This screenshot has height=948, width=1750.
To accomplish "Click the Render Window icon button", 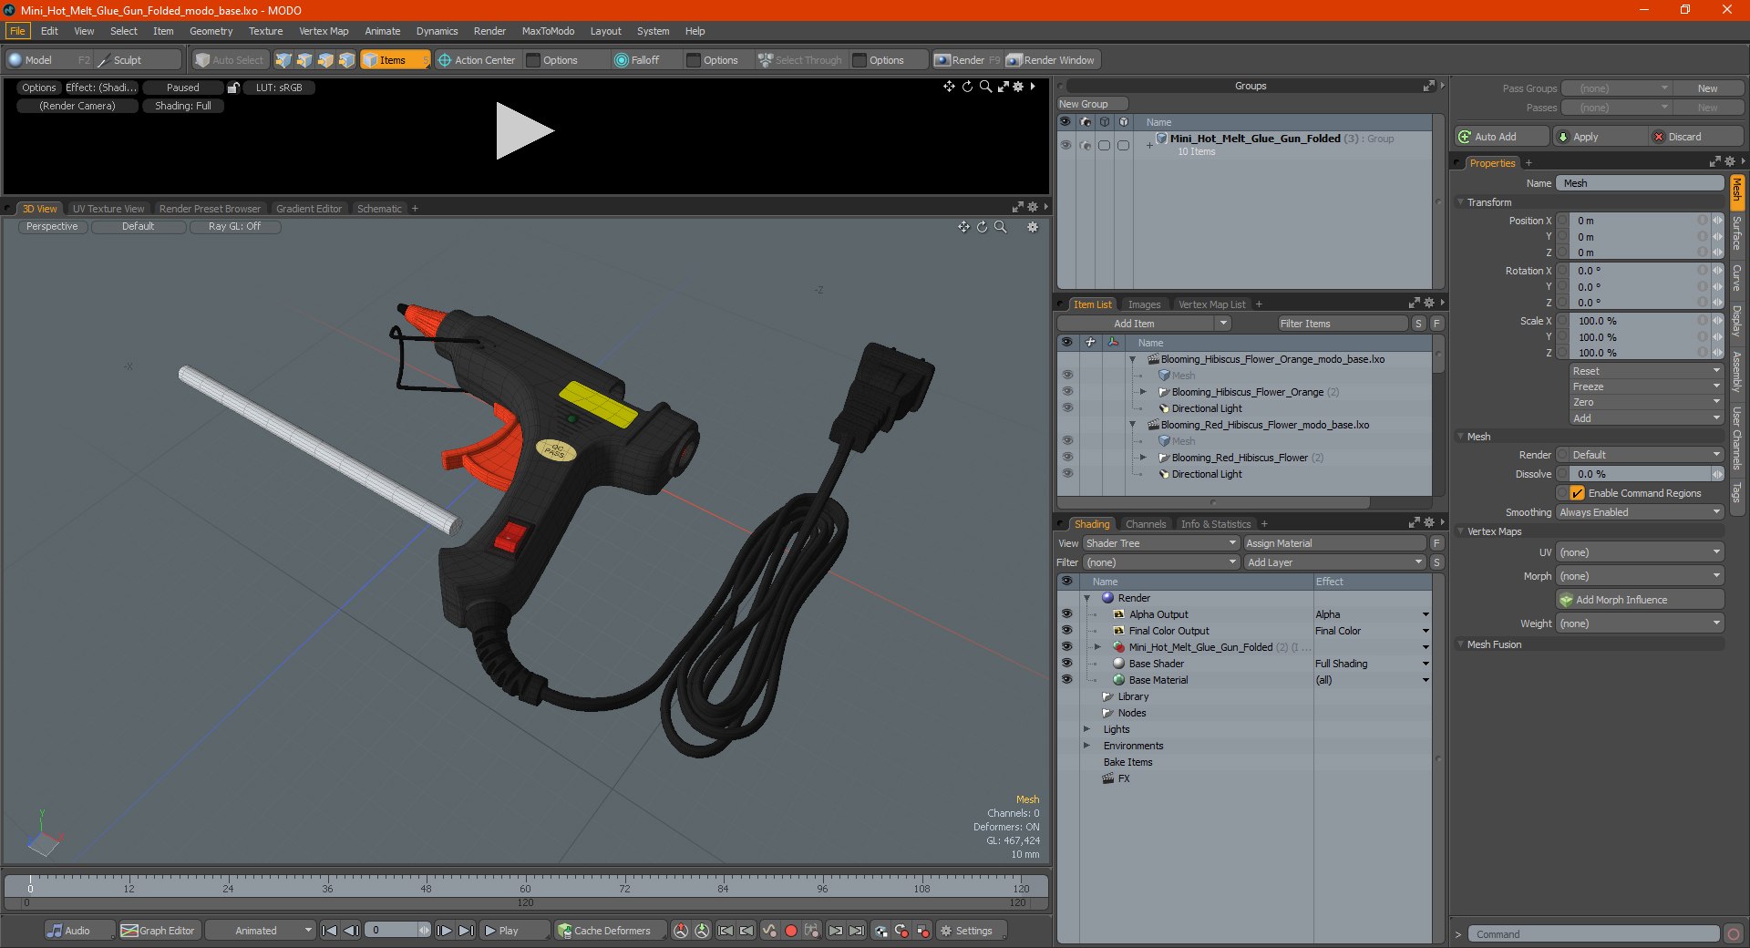I will click(1053, 60).
